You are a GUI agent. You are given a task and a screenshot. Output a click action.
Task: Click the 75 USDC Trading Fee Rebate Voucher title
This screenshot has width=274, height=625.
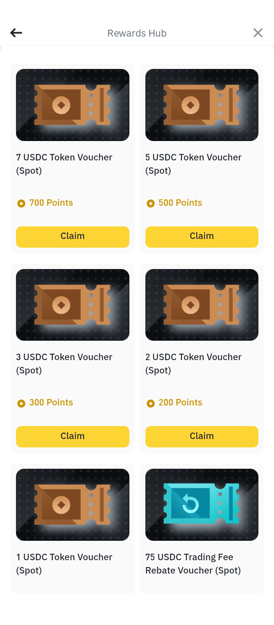[193, 564]
